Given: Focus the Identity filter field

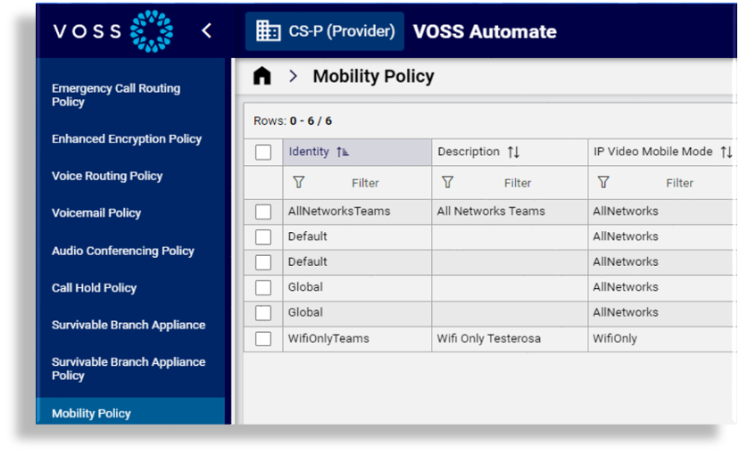Looking at the screenshot, I should coord(365,183).
